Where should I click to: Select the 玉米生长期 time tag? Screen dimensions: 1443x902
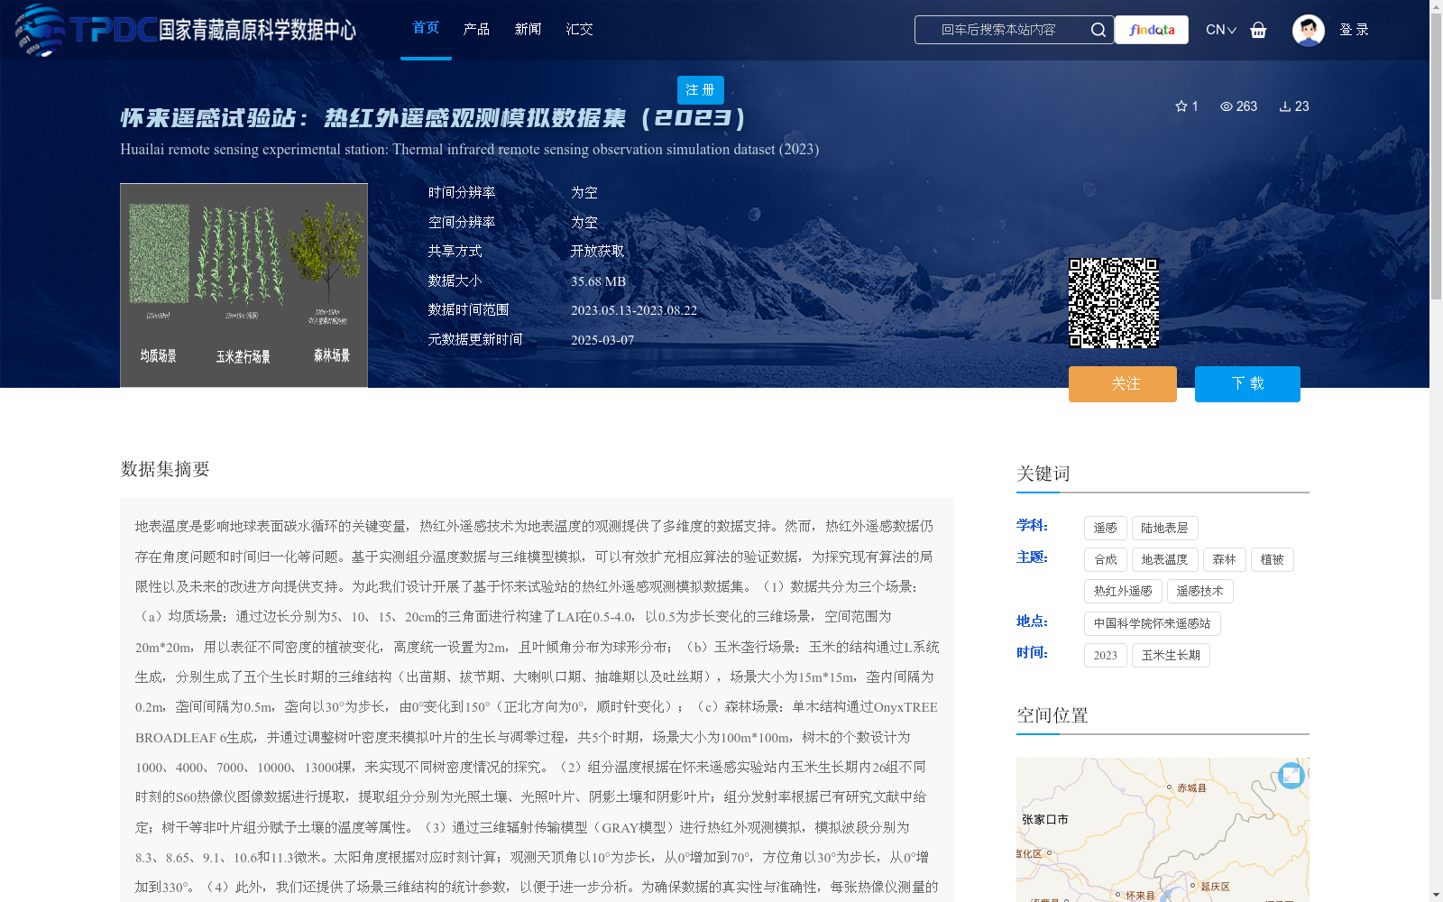(x=1171, y=656)
